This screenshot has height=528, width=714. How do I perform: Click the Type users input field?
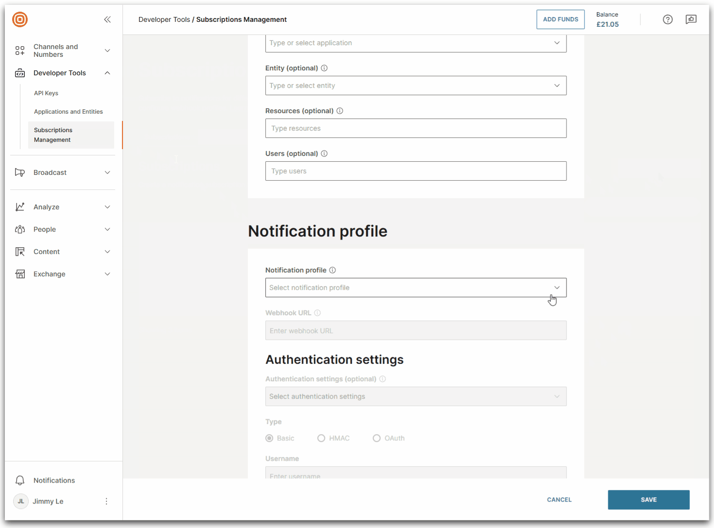pyautogui.click(x=416, y=171)
